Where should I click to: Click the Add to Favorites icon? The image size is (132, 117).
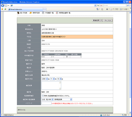tap(5, 9)
